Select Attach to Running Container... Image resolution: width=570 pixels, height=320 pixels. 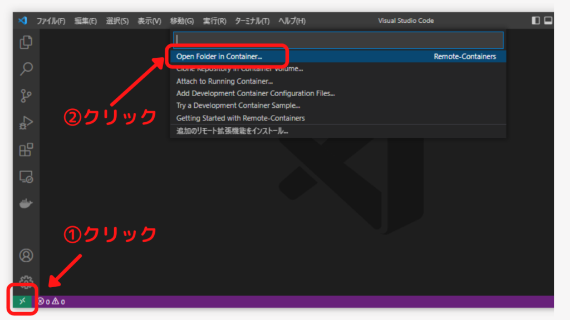(338, 81)
